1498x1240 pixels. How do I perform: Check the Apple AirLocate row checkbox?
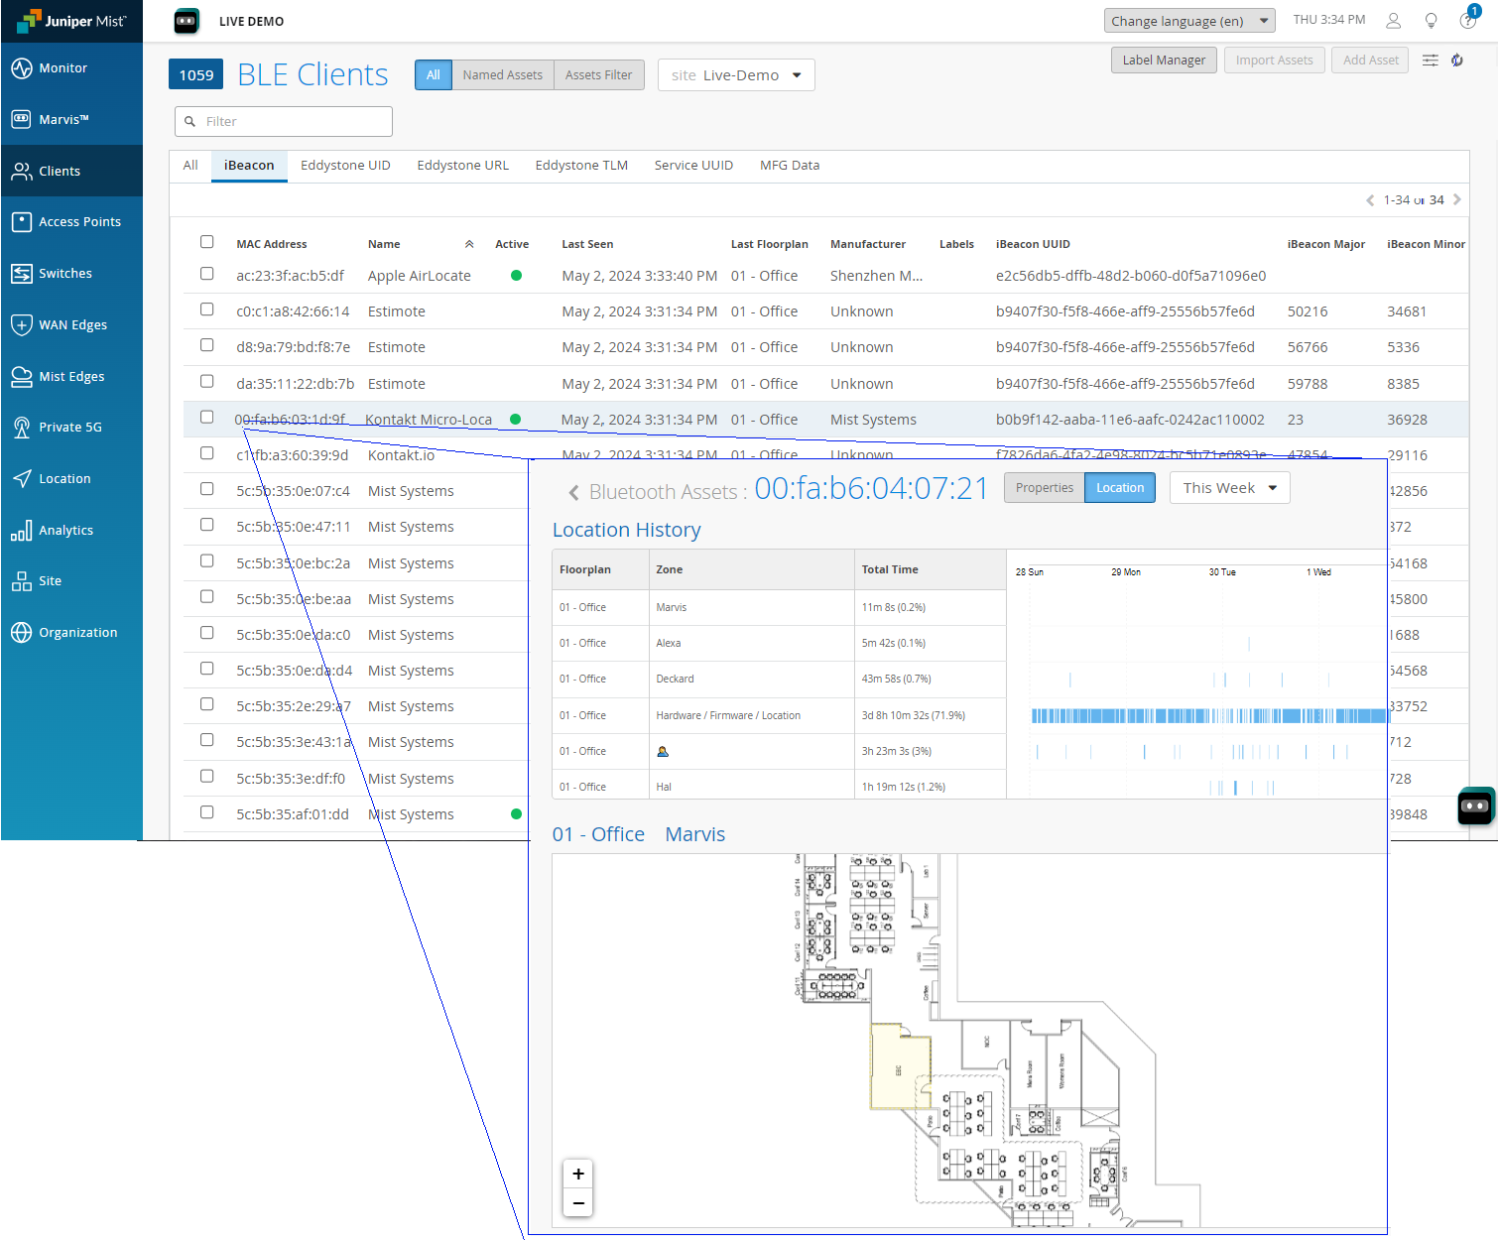[206, 274]
